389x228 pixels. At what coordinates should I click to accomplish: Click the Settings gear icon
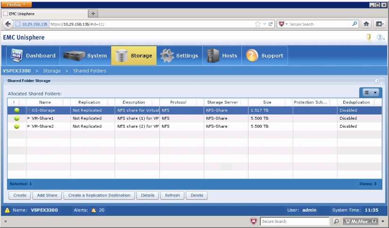tap(167, 56)
